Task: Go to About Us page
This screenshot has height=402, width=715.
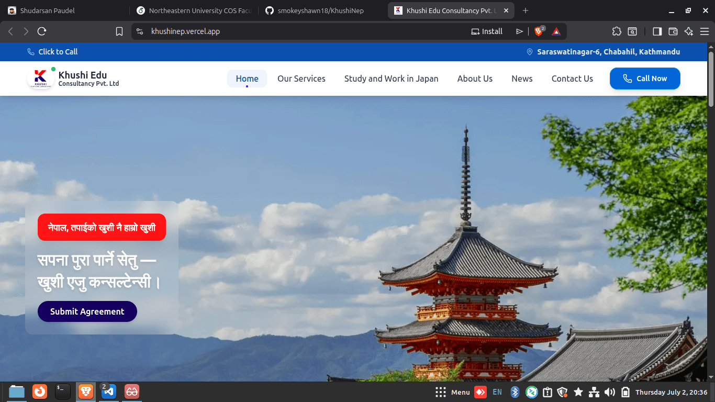Action: tap(475, 79)
